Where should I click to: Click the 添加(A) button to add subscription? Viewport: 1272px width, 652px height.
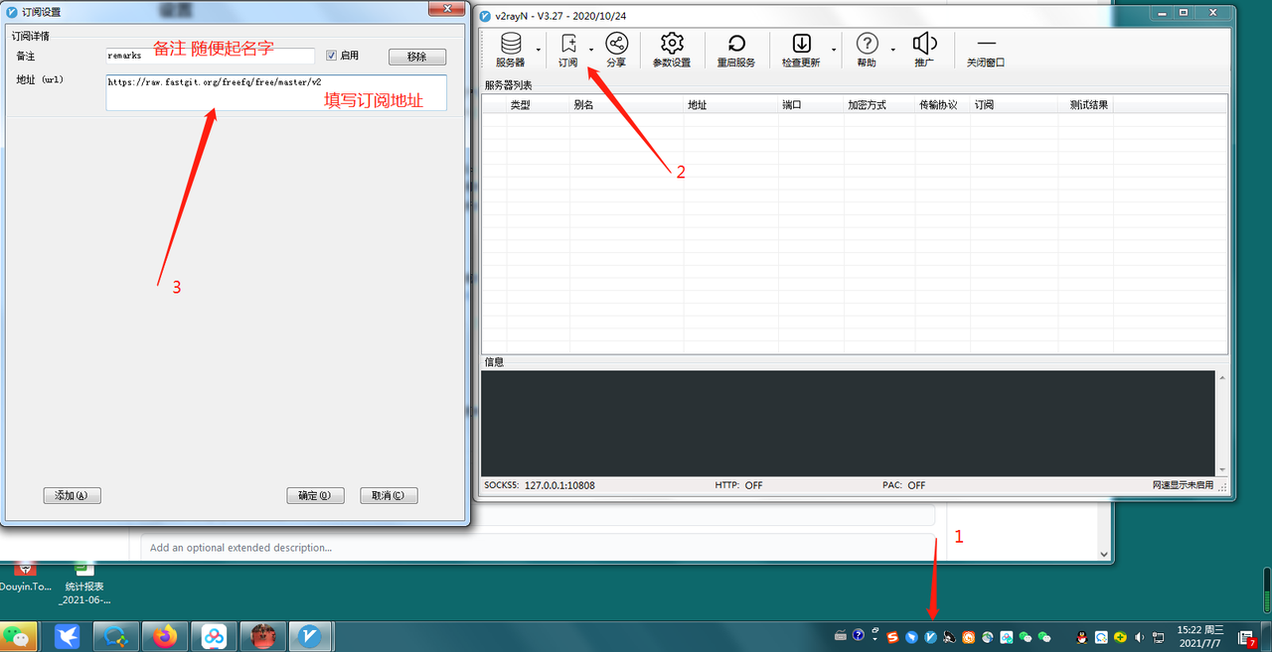click(72, 494)
